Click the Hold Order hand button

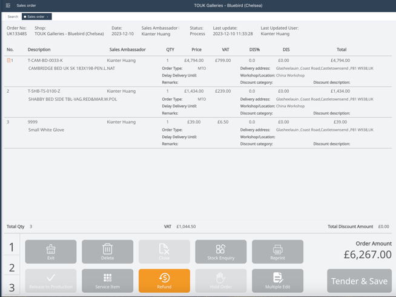(x=220, y=281)
